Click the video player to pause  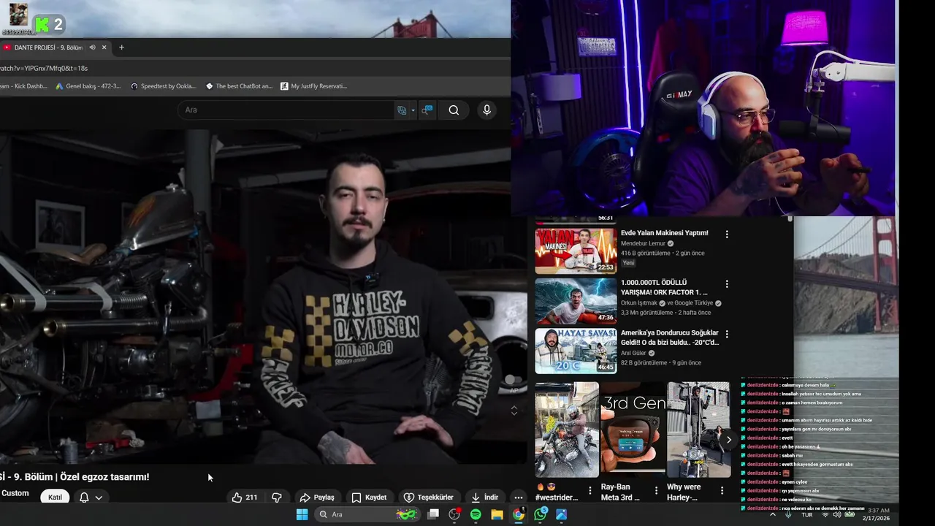[263, 296]
